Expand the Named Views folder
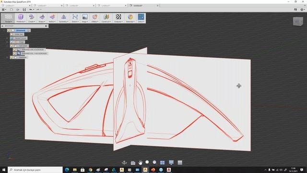Screen dimensions: 307x173 (7, 38)
